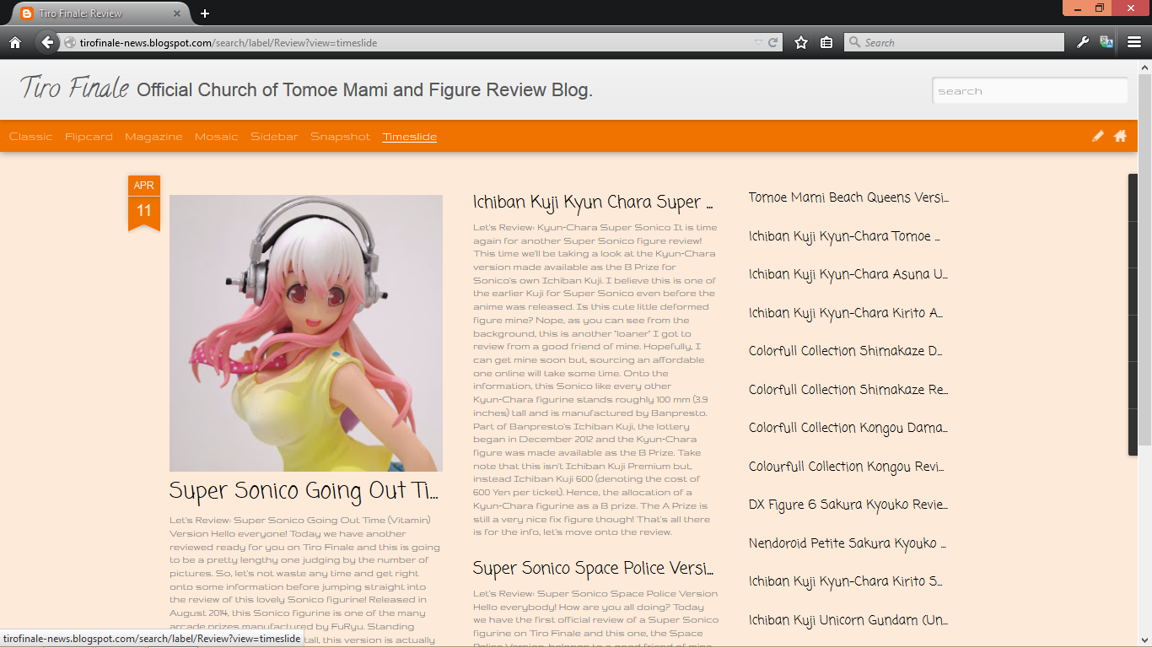Viewport: 1152px width, 648px height.
Task: Click the site identity globe icon
Action: click(70, 42)
